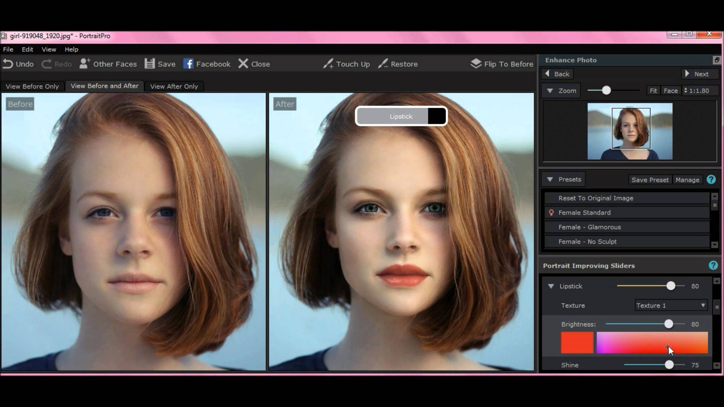Screen dimensions: 724x407
Task: Click the Manage presets button
Action: click(x=688, y=179)
